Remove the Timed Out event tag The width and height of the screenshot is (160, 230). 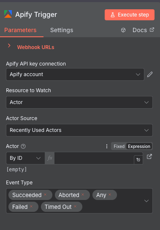[75, 206]
